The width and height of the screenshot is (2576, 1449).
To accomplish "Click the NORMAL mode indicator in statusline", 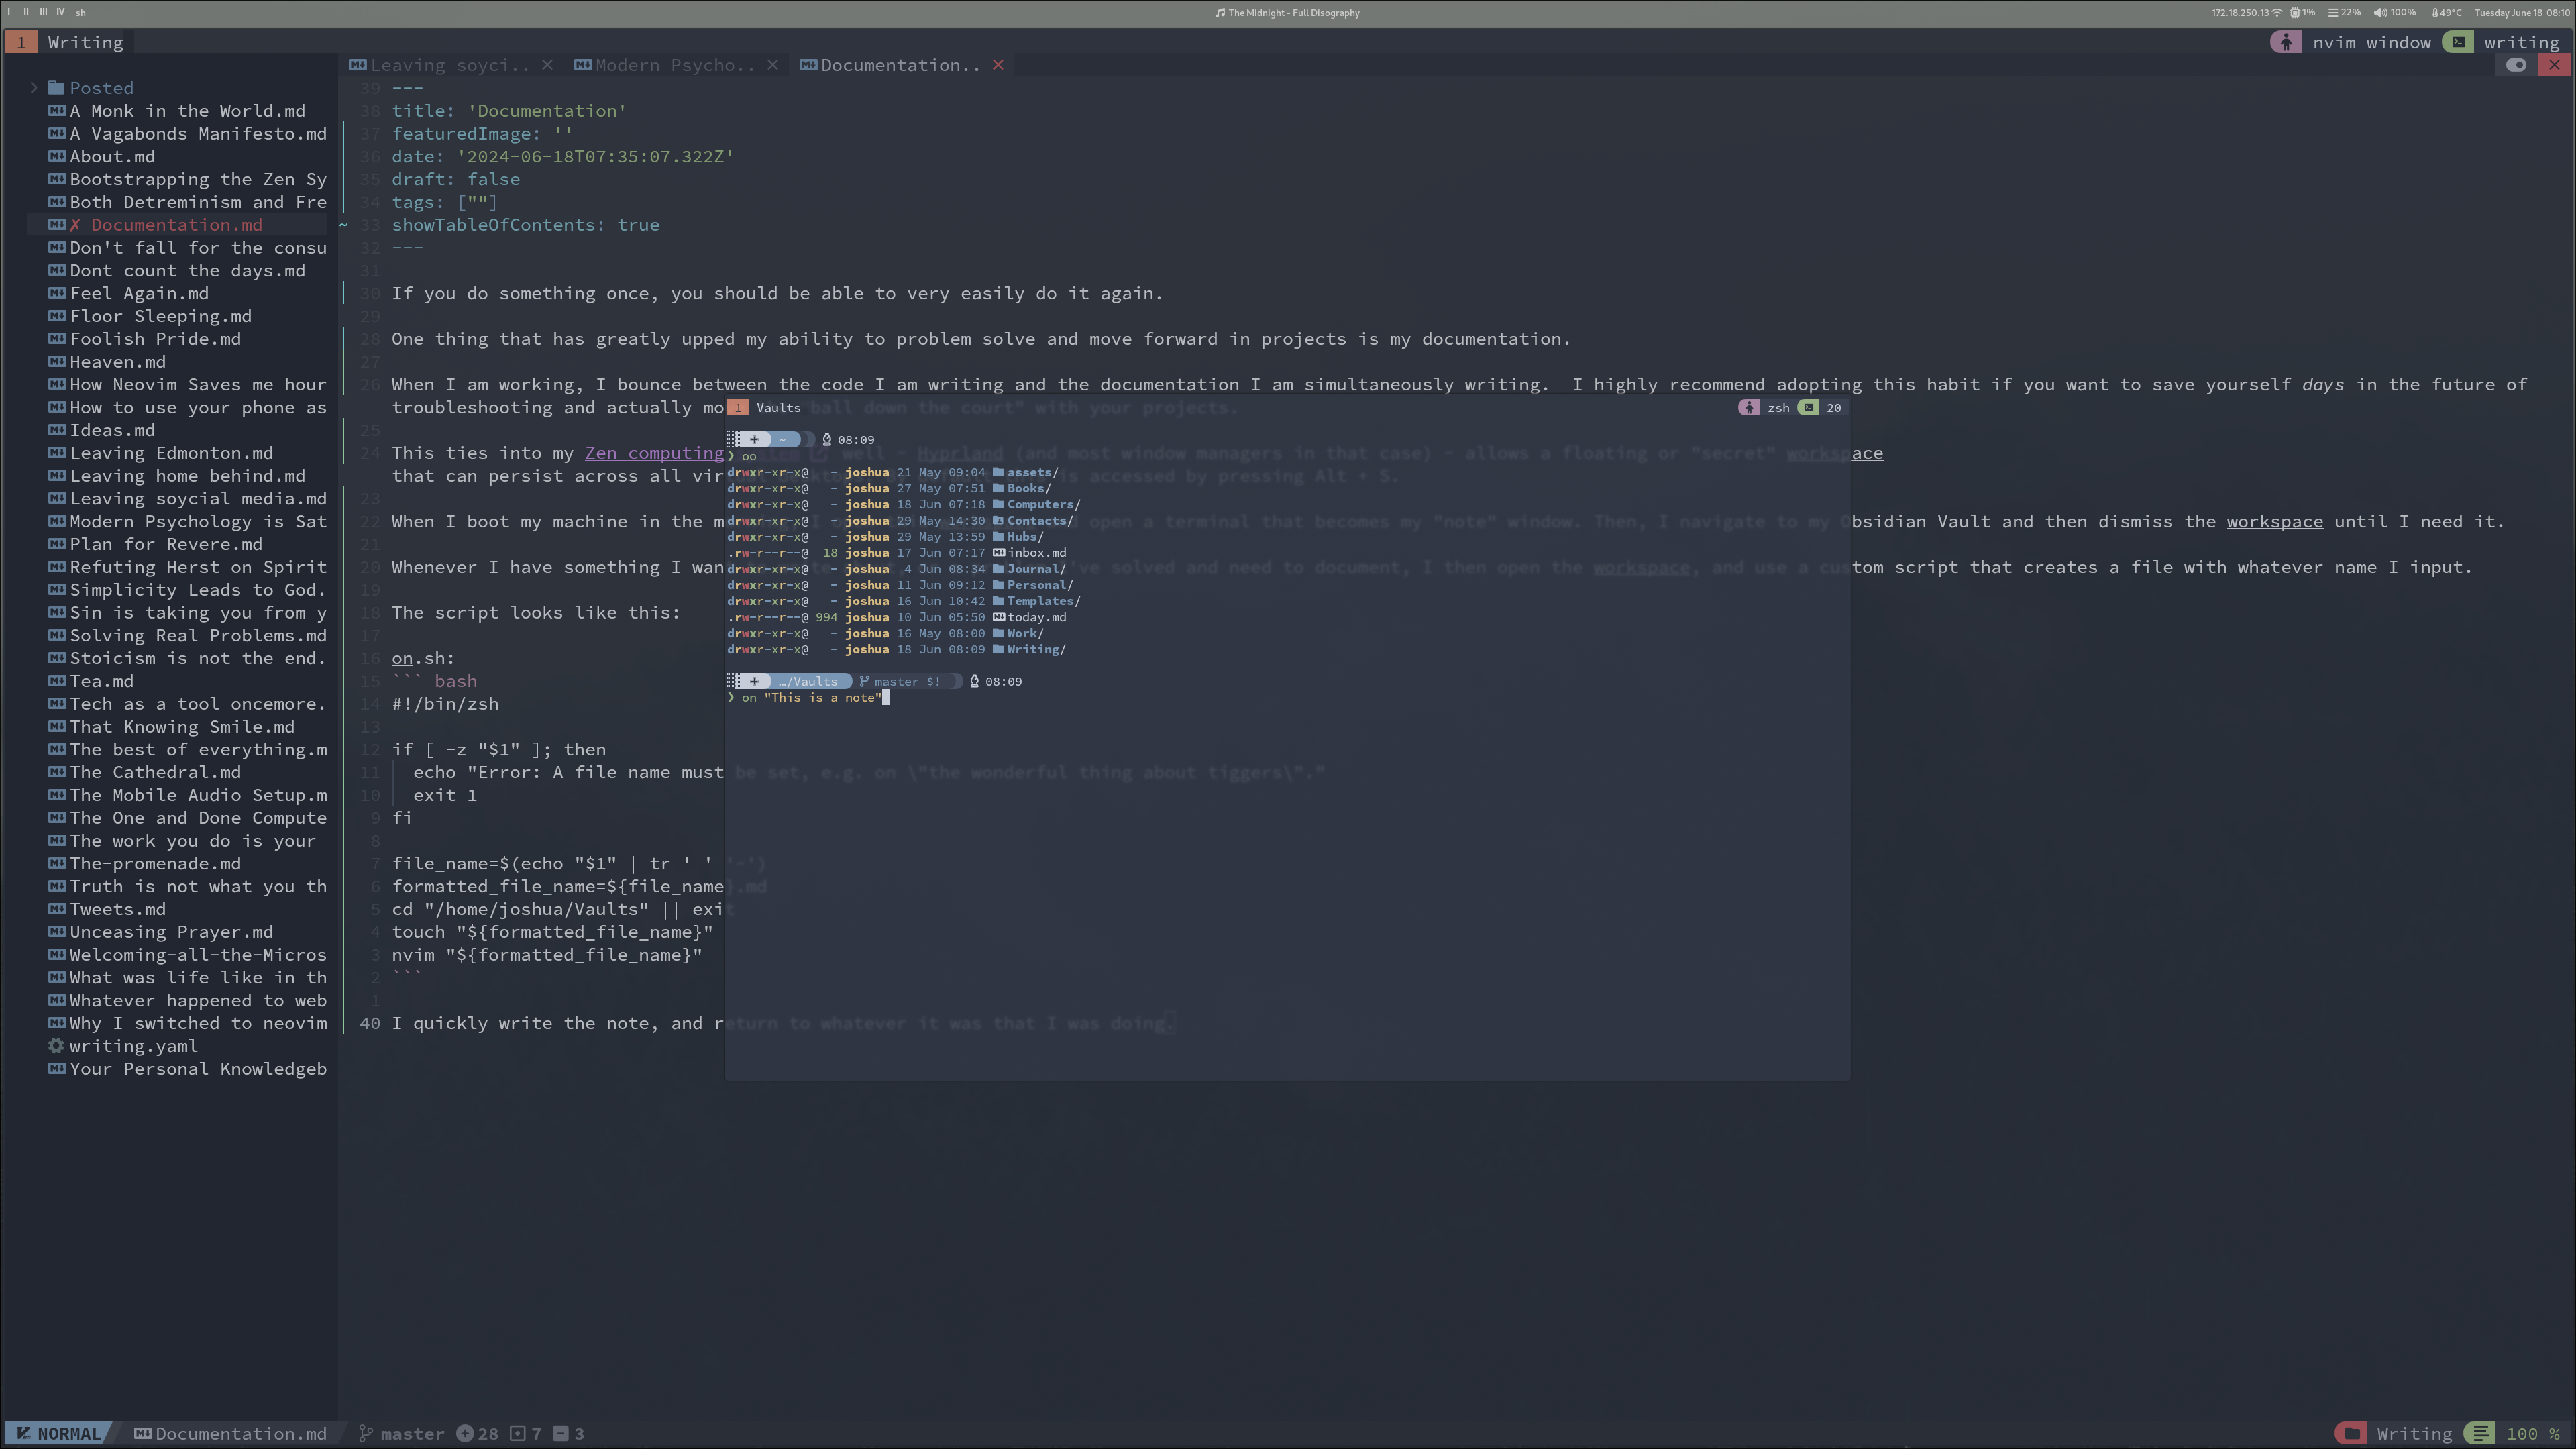I will tap(59, 1434).
